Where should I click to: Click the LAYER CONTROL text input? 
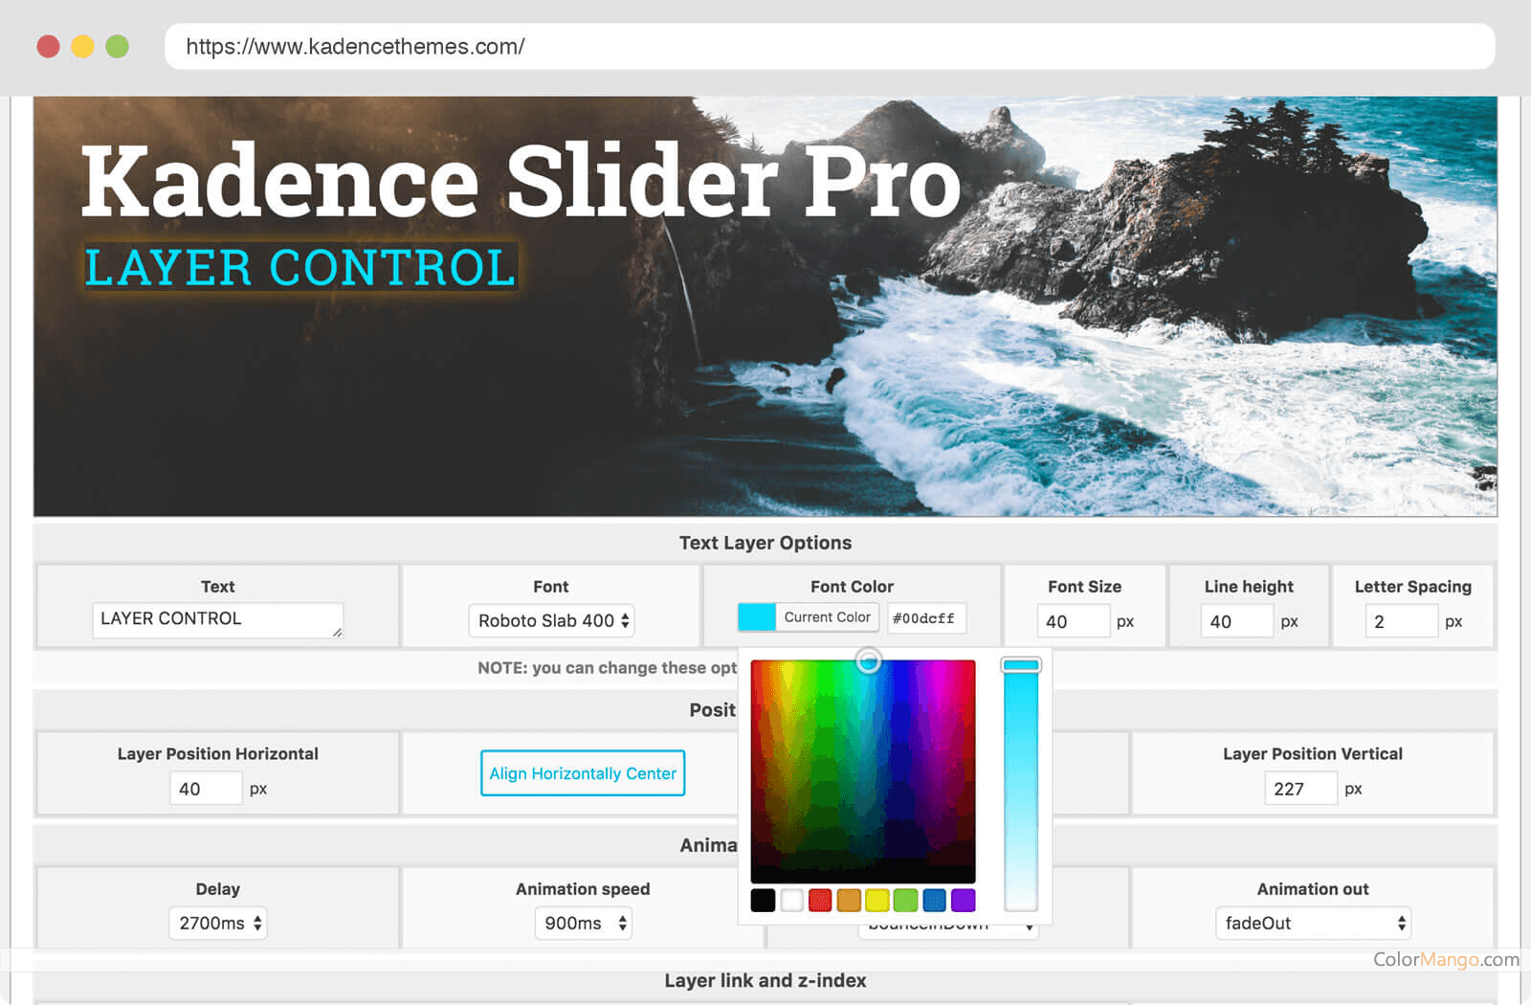click(x=217, y=619)
